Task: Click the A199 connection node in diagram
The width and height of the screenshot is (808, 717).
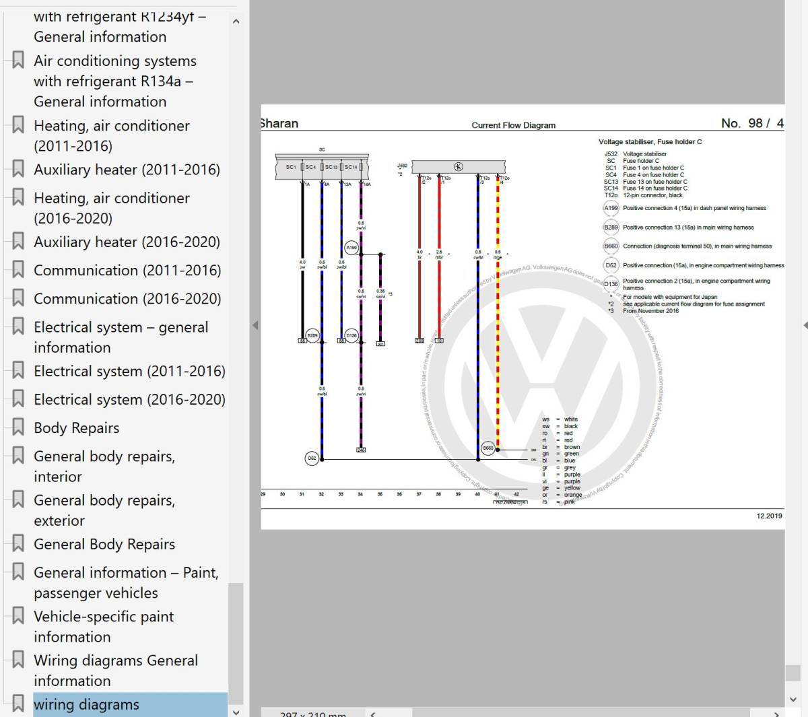Action: point(351,248)
